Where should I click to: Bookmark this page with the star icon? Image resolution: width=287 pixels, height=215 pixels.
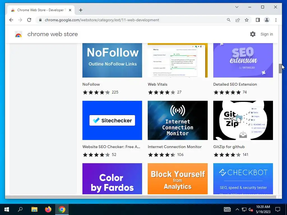coord(247,20)
